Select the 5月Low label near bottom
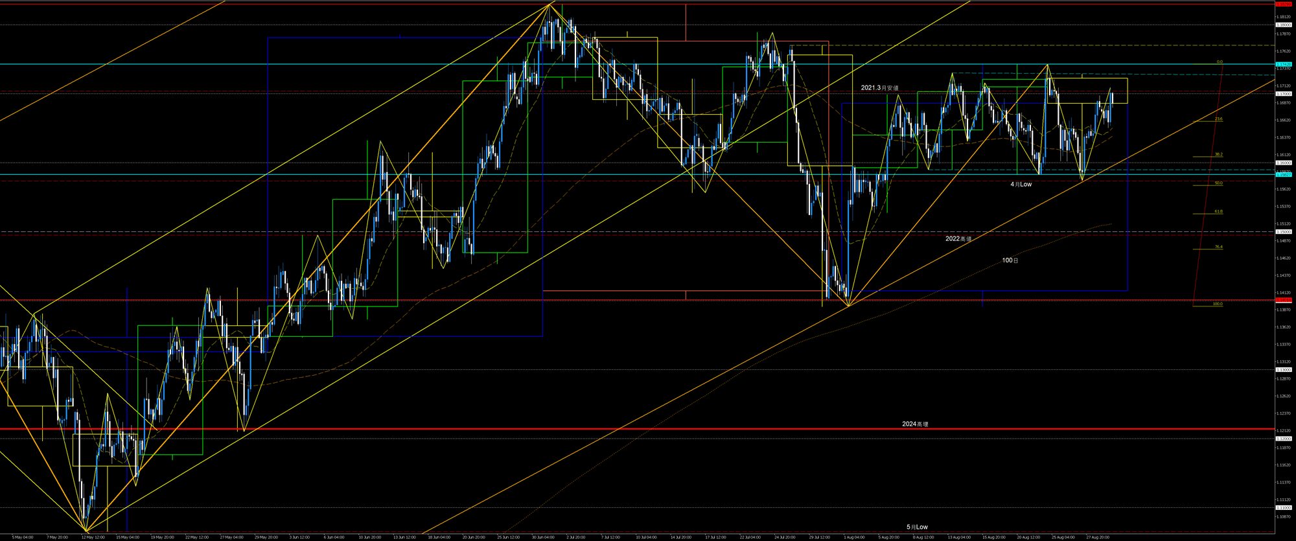Image resolution: width=1296 pixels, height=541 pixels. click(x=917, y=527)
